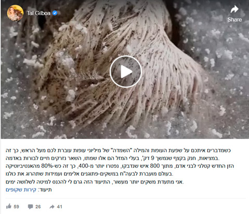View the 41 shares count
Image resolution: width=249 pixels, height=214 pixels.
click(x=59, y=207)
